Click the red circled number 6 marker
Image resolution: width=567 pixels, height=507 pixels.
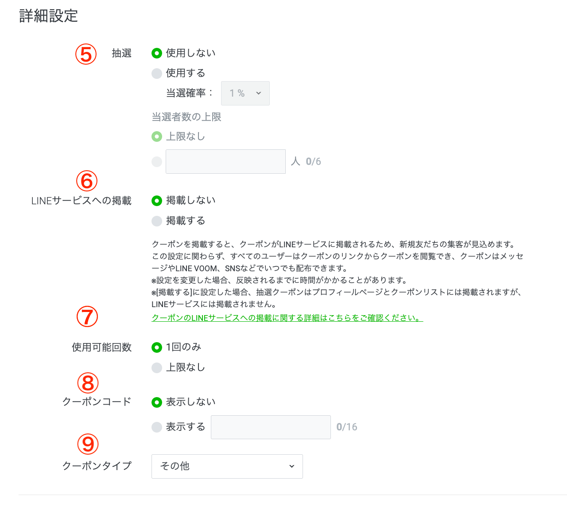pyautogui.click(x=87, y=181)
